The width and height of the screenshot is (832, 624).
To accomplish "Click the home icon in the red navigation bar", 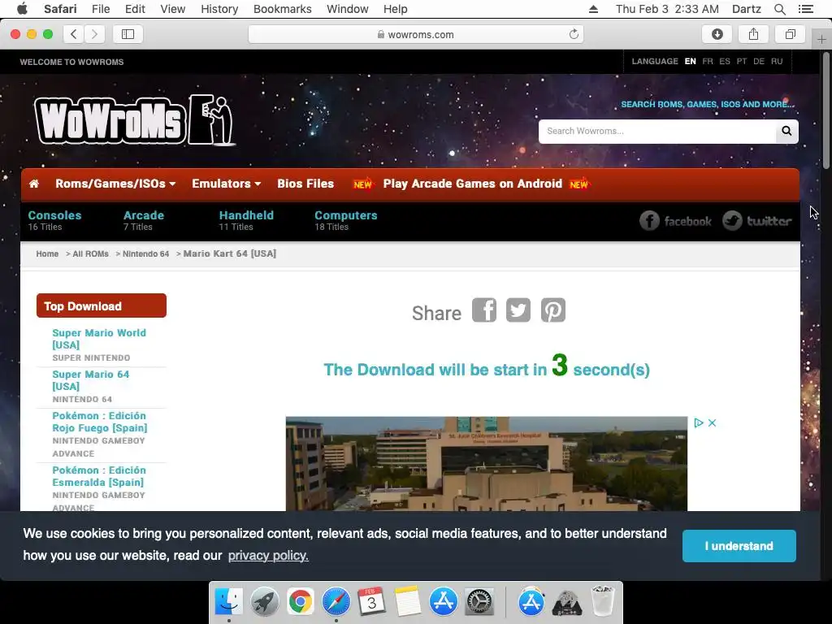I will click(34, 184).
